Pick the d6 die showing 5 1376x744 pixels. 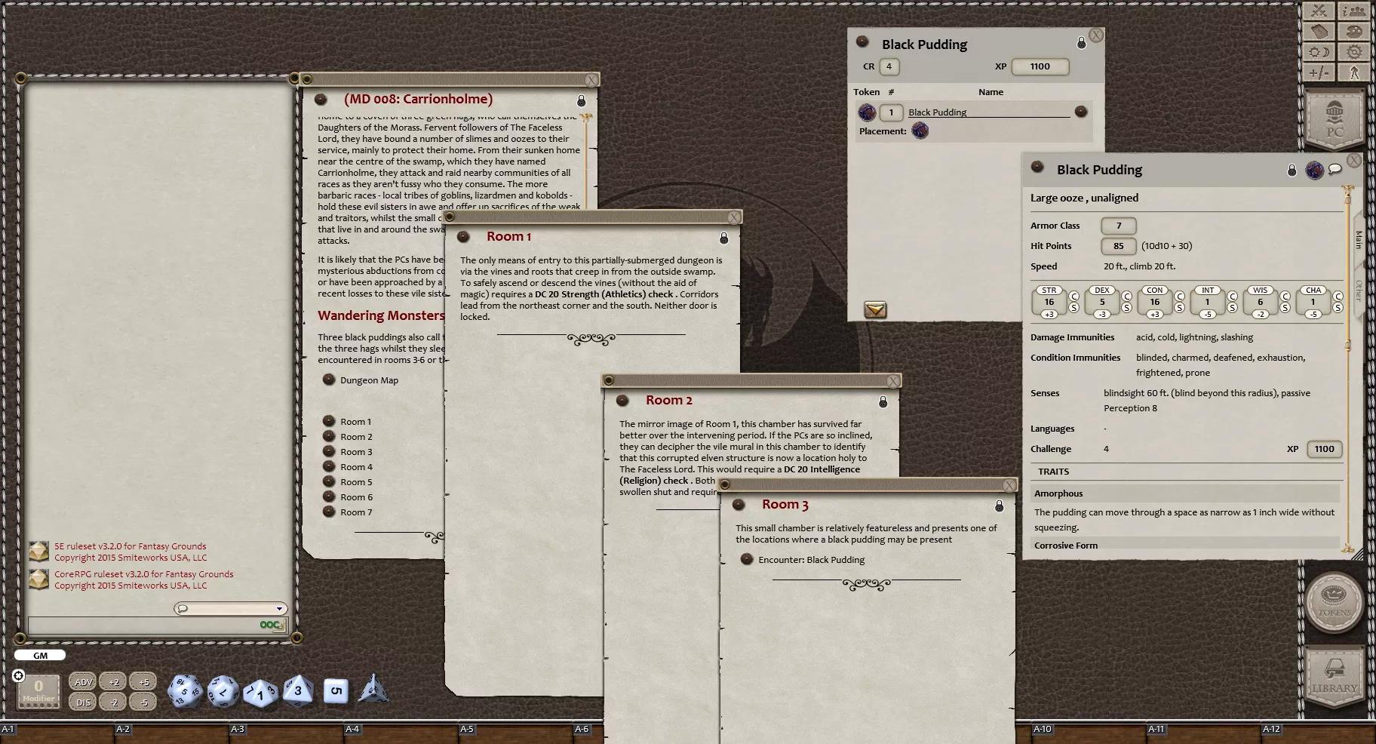tap(336, 690)
